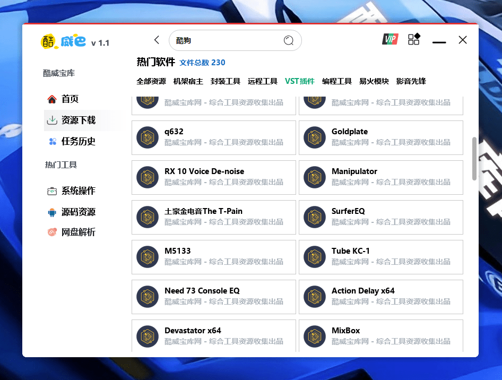This screenshot has width=502, height=380.
Task: Click the Action Delay x64 title
Action: click(363, 291)
